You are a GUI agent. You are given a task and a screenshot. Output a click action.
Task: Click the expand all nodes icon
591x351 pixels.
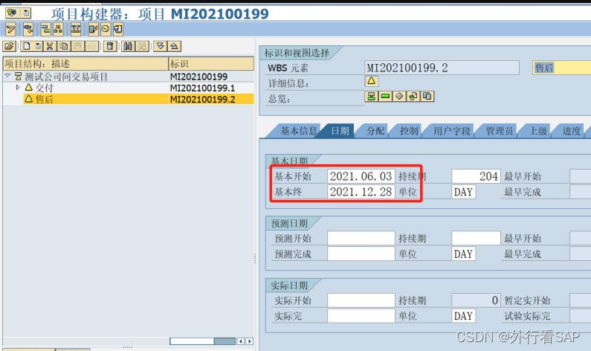[160, 46]
